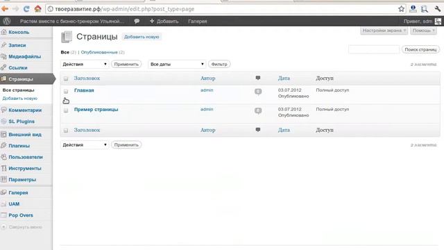
Task: Click the Параметры settings icon
Action: (x=3, y=179)
